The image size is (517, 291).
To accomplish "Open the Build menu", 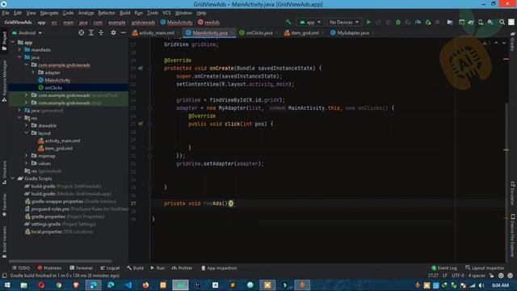I will [x=124, y=13].
